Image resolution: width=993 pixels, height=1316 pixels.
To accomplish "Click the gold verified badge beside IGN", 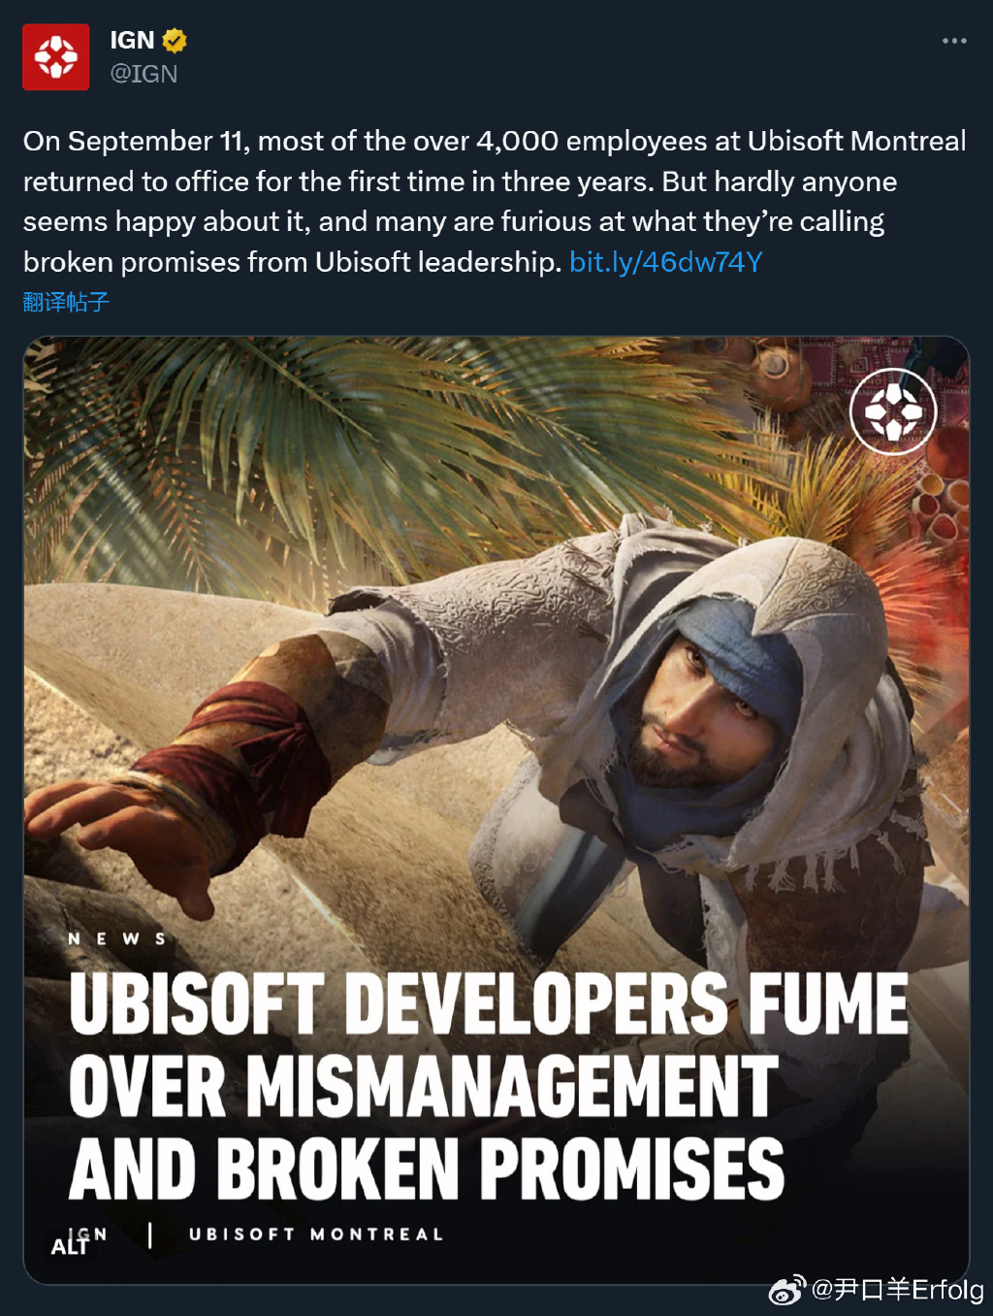I will (x=175, y=40).
